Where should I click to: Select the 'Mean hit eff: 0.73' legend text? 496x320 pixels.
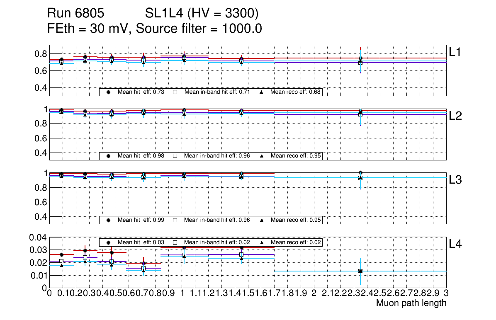[141, 92]
